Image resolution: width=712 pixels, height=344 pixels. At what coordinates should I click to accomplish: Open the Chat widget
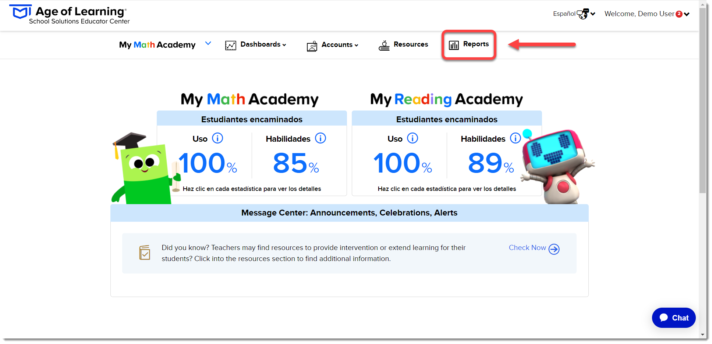(674, 318)
